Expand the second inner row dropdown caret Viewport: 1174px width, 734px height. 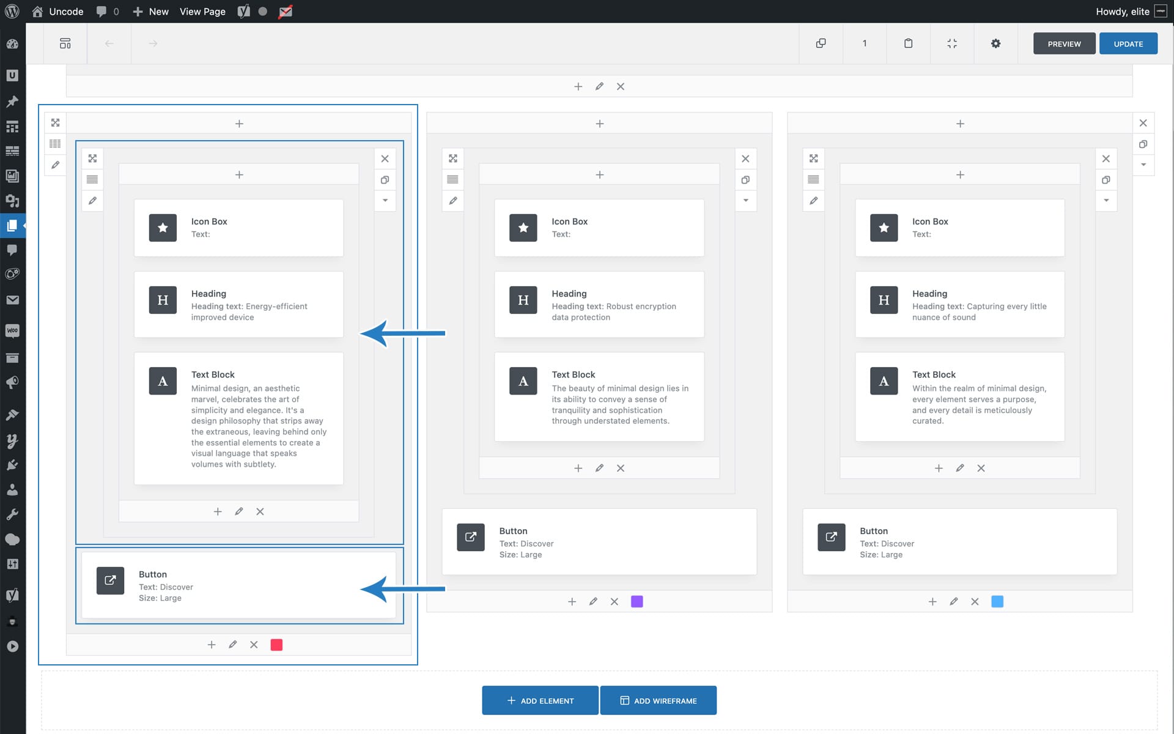point(745,201)
